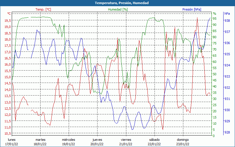Click the jueves day label
This screenshot has height=147, width=235.
[x=97, y=140]
